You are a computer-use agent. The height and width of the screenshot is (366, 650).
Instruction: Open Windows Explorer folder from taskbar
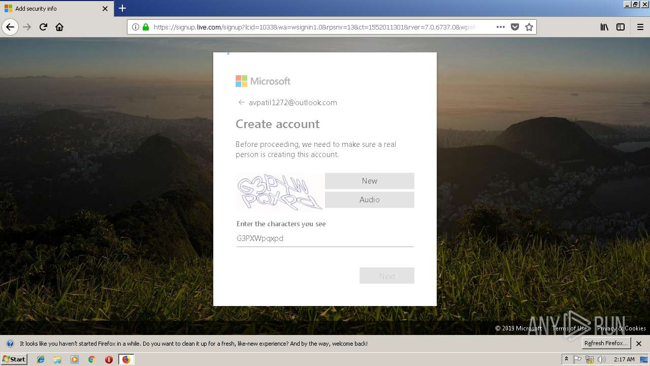coord(57,359)
